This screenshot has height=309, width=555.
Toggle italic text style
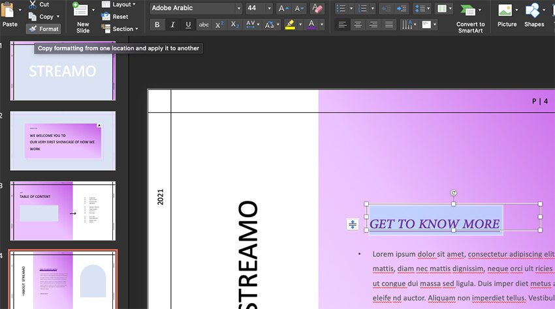pyautogui.click(x=172, y=25)
